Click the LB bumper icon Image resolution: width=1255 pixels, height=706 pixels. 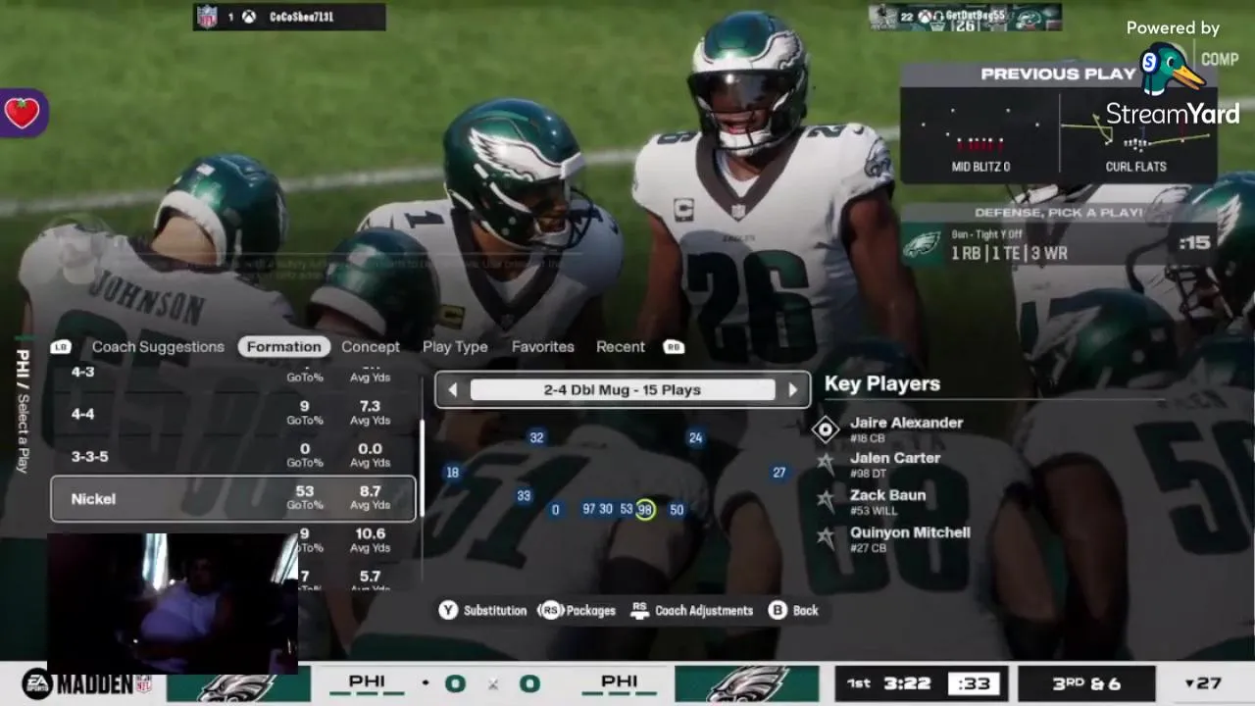pyautogui.click(x=61, y=347)
